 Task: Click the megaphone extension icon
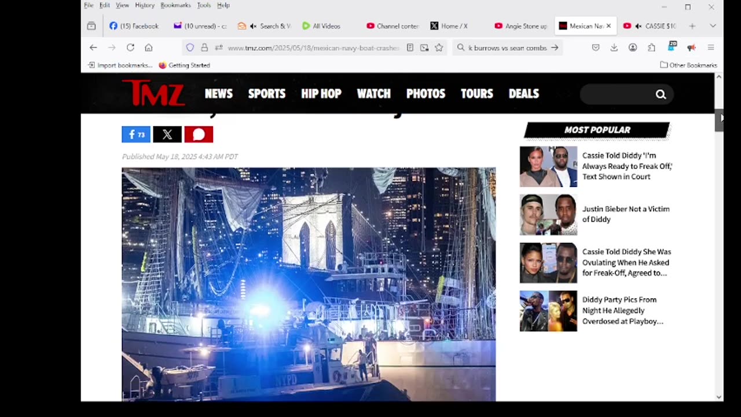[x=691, y=47]
